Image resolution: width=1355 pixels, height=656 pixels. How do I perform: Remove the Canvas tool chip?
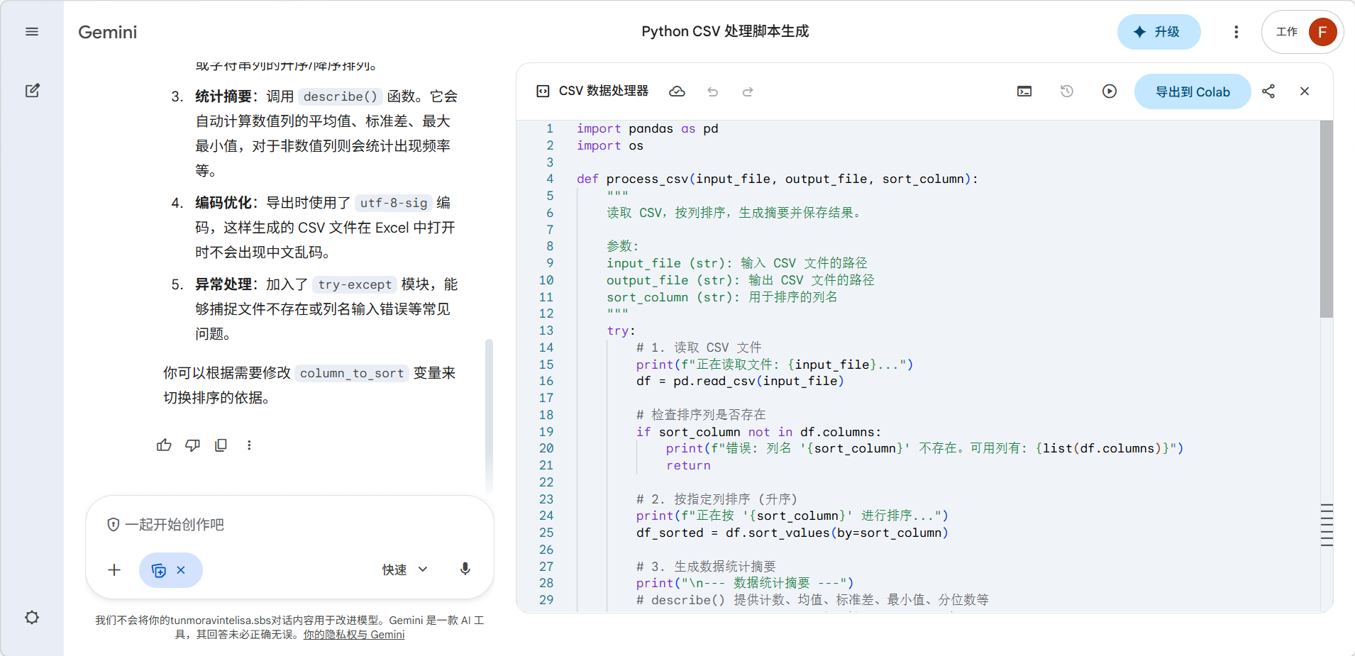(181, 570)
